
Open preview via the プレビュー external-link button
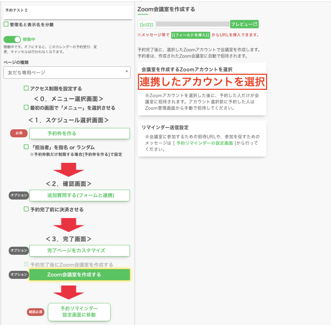(x=244, y=24)
